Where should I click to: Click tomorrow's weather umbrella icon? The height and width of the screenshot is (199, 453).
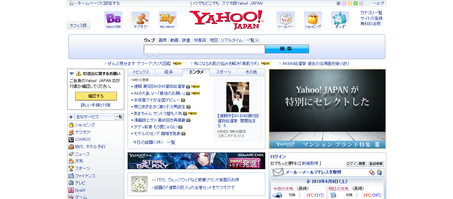pyautogui.click(x=333, y=195)
